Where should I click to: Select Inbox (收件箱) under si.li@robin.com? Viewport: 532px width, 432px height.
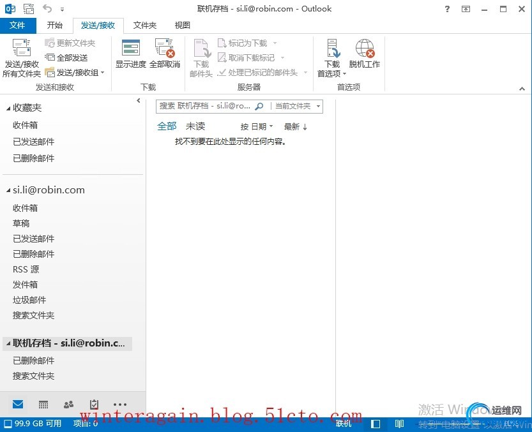click(26, 208)
